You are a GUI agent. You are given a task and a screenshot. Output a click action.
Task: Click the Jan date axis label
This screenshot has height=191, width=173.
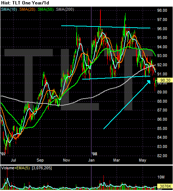point(91,160)
